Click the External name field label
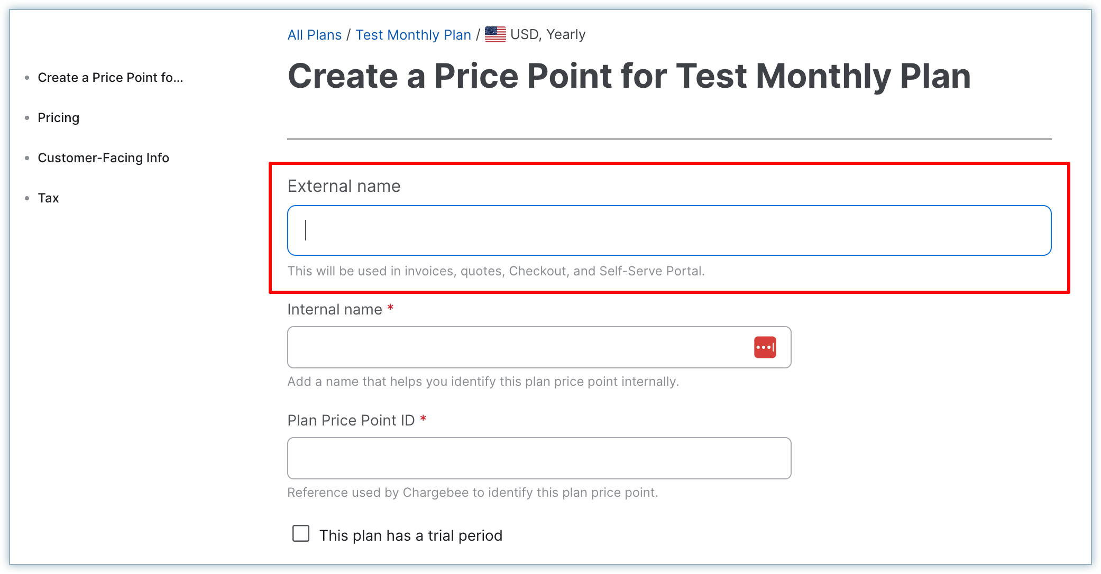The height and width of the screenshot is (574, 1101). pos(344,186)
